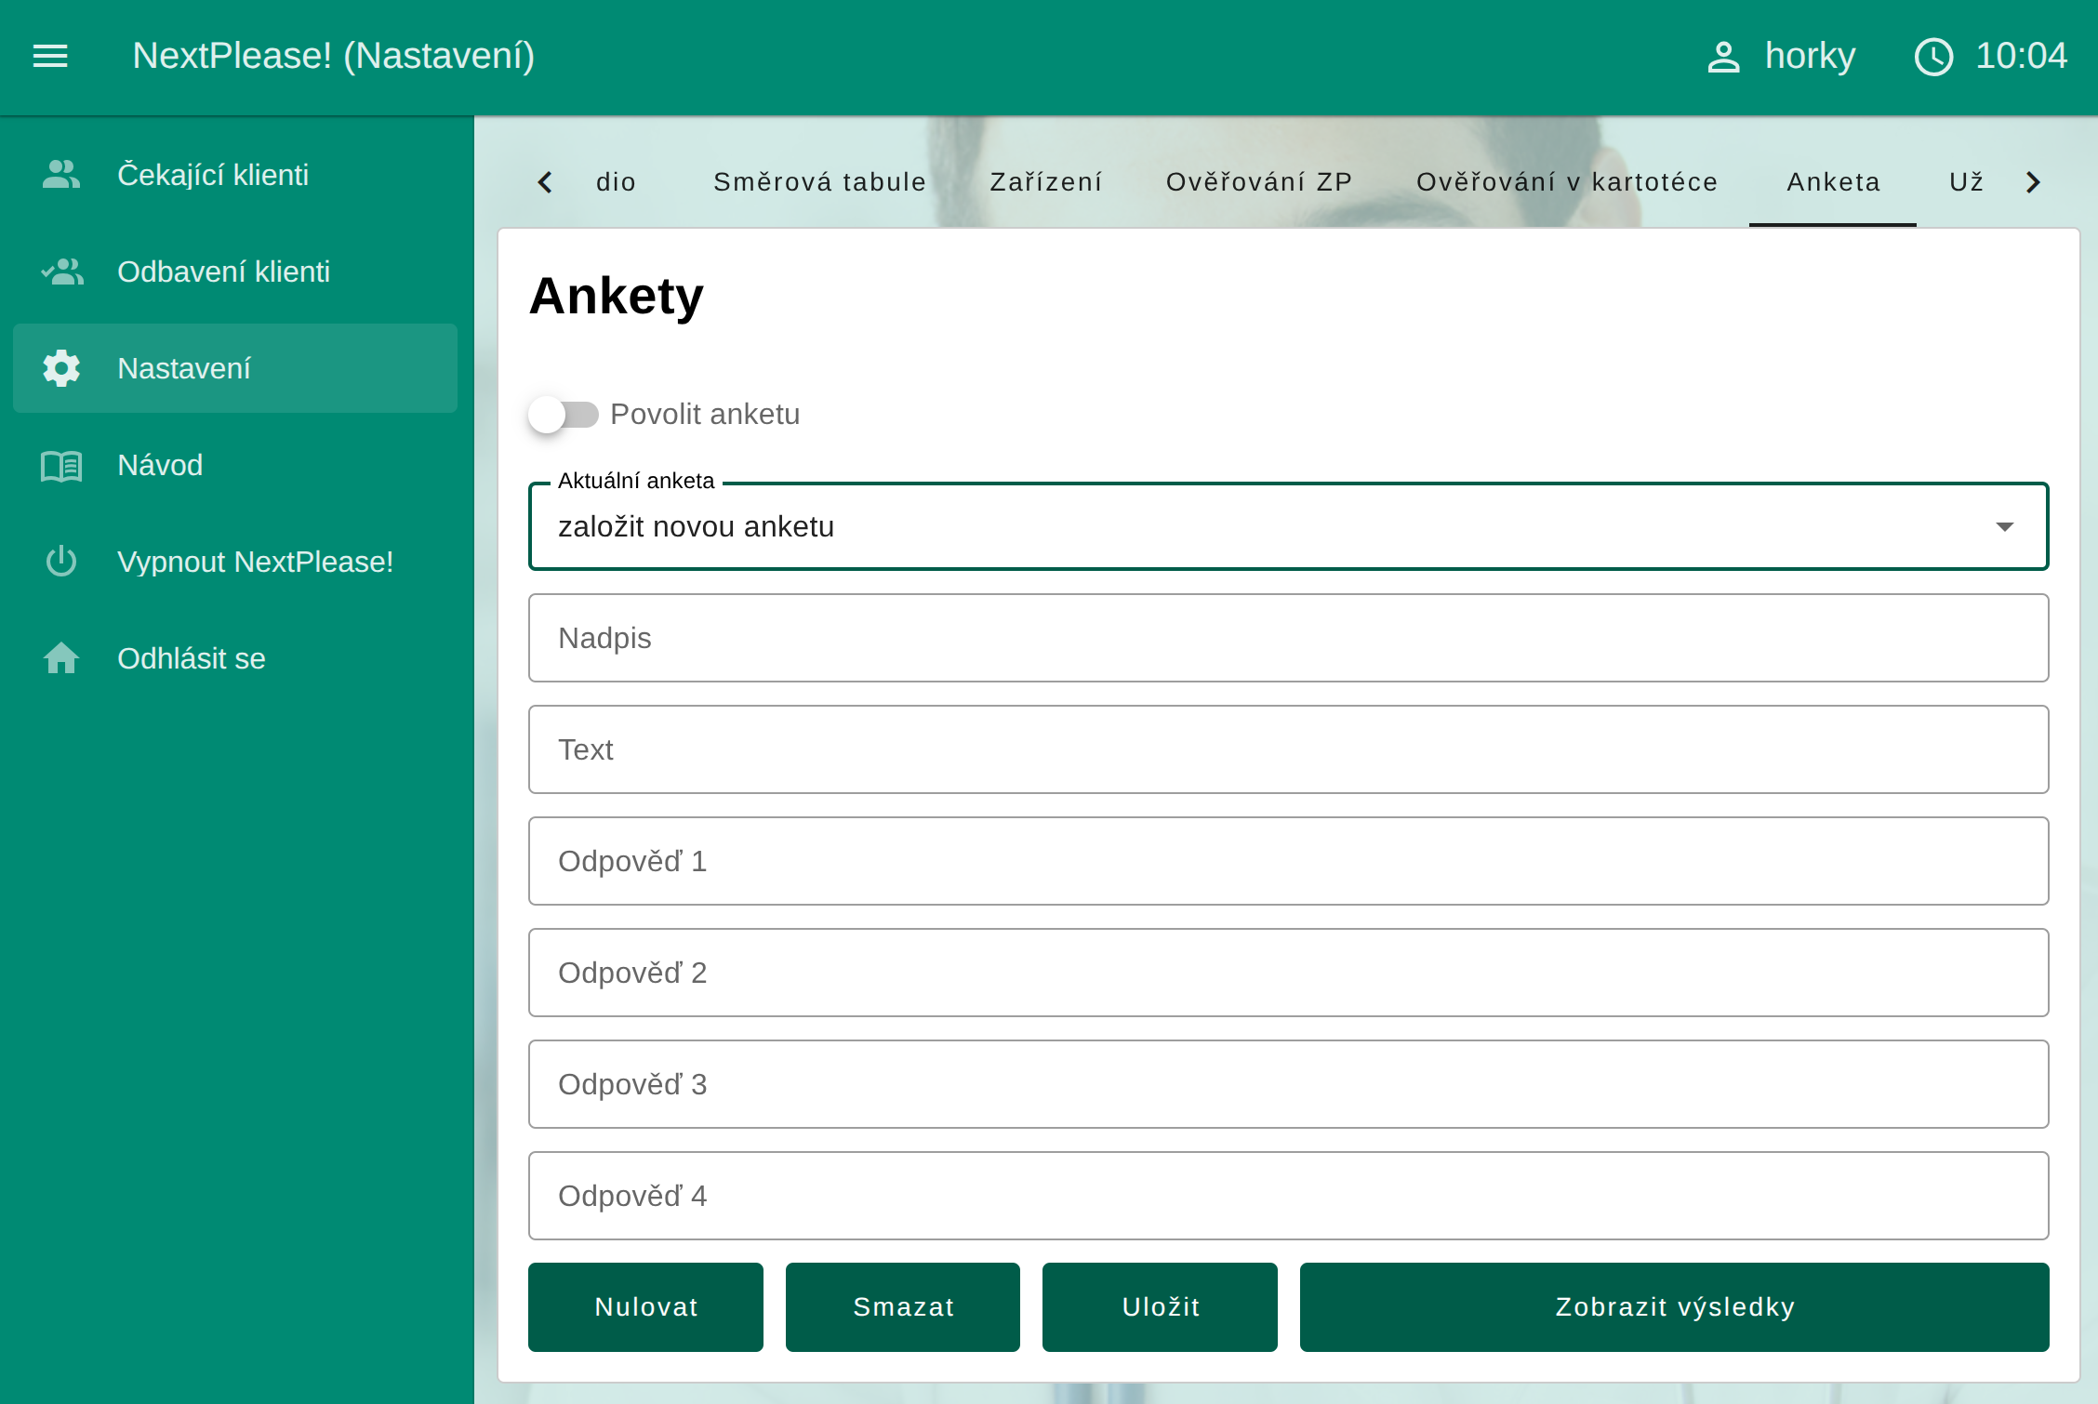Open the Aktuální anketa dropdown
This screenshot has width=2098, height=1404.
pyautogui.click(x=1288, y=526)
